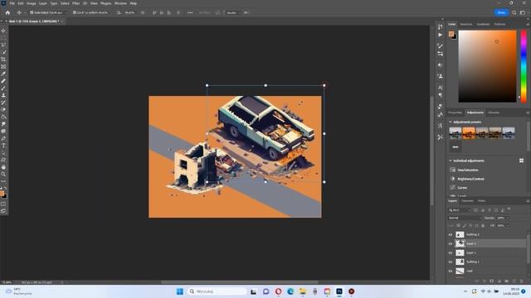Open the Window menu
531x298 pixels.
point(120,3)
